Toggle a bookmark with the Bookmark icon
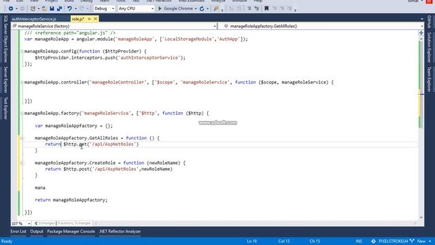 click(x=266, y=9)
